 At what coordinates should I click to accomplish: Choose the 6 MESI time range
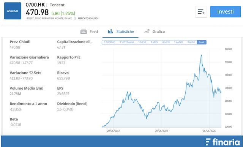click(x=166, y=42)
